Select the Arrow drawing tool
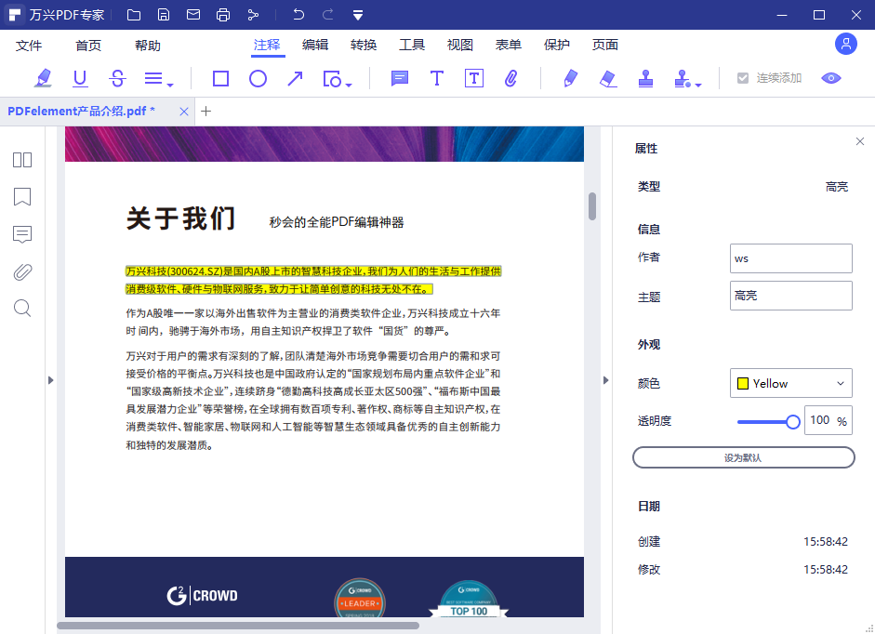This screenshot has height=634, width=875. pos(295,79)
